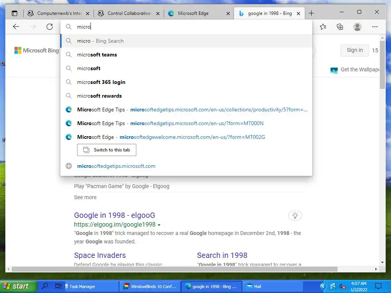Switch to WindowBlinds 10 Conf taskbar item
The width and height of the screenshot is (391, 293).
tap(150, 286)
